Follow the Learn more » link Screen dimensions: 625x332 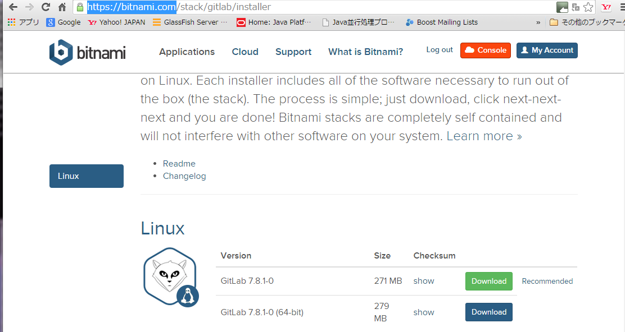[484, 136]
